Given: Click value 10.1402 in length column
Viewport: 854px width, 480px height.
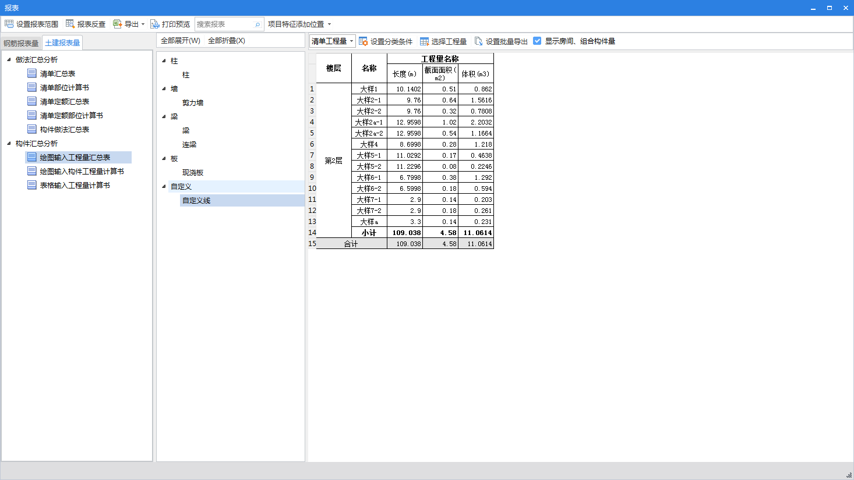Looking at the screenshot, I should (x=405, y=89).
